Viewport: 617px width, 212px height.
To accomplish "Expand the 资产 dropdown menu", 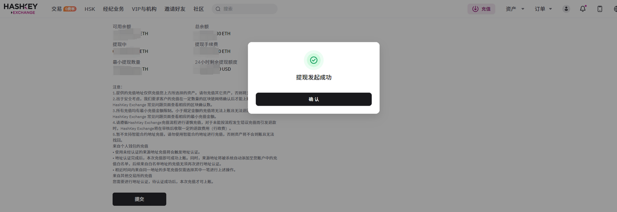I will point(515,9).
